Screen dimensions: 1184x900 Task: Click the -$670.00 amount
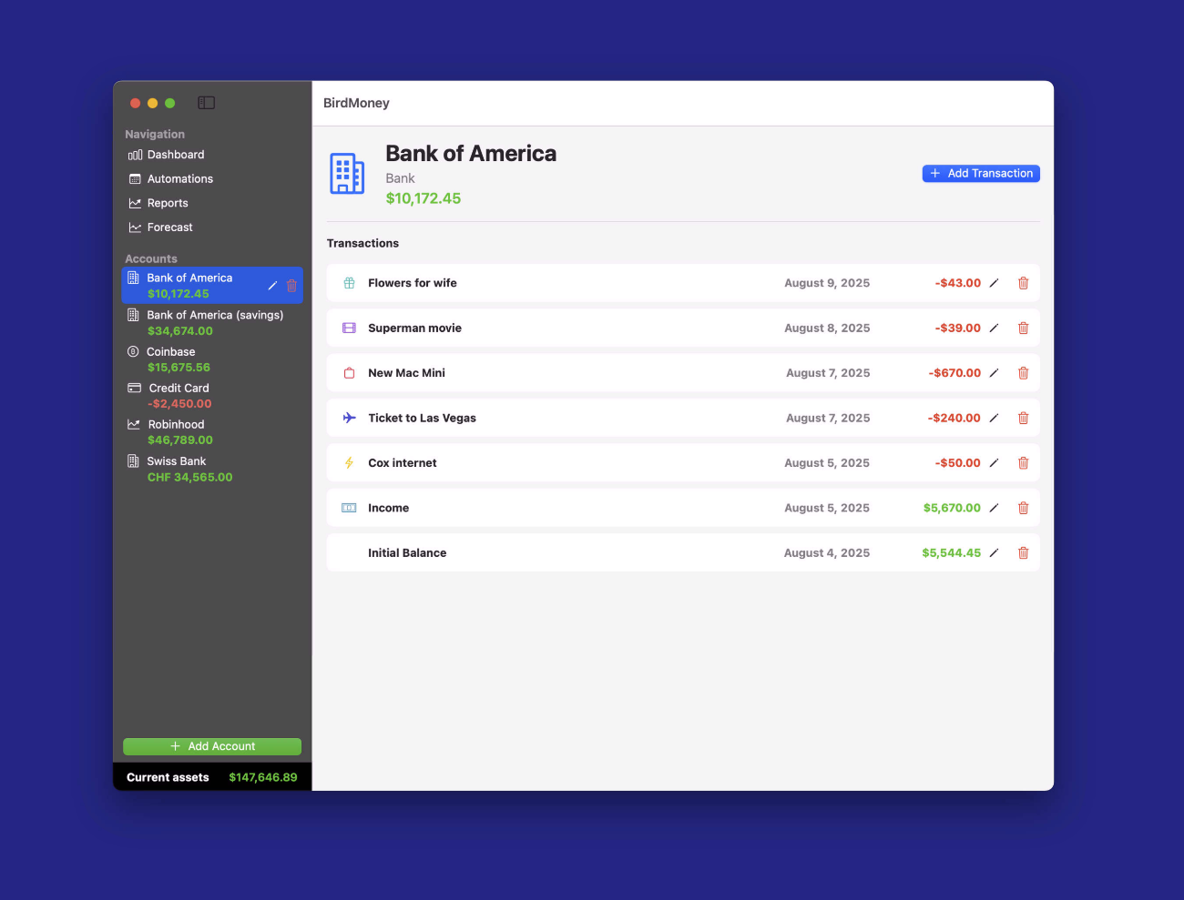click(954, 373)
